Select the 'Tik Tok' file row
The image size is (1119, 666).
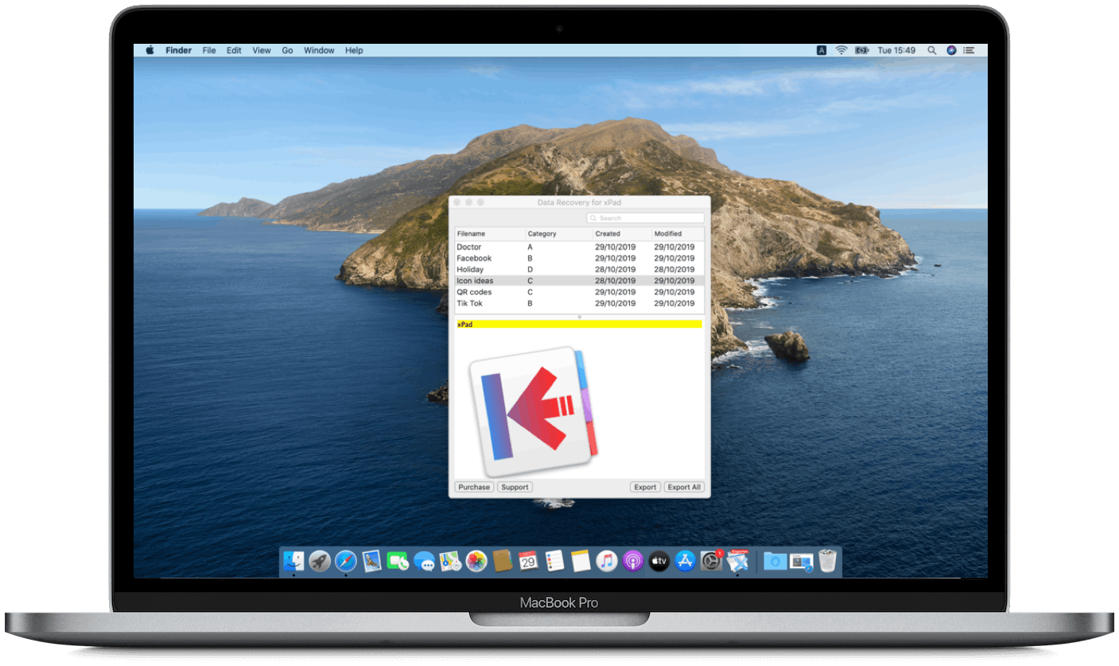579,303
